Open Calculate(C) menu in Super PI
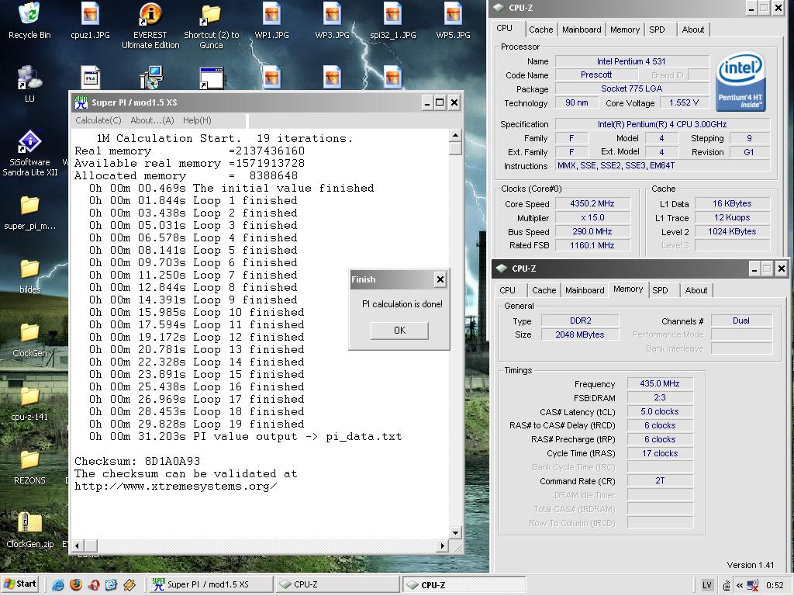 click(x=98, y=120)
